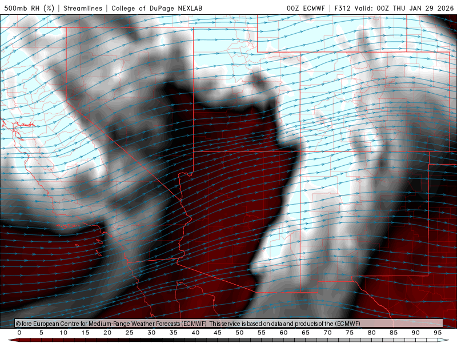The height and width of the screenshot is (343, 457).
Task: Click the "10" color scale label
Action: pos(63,333)
